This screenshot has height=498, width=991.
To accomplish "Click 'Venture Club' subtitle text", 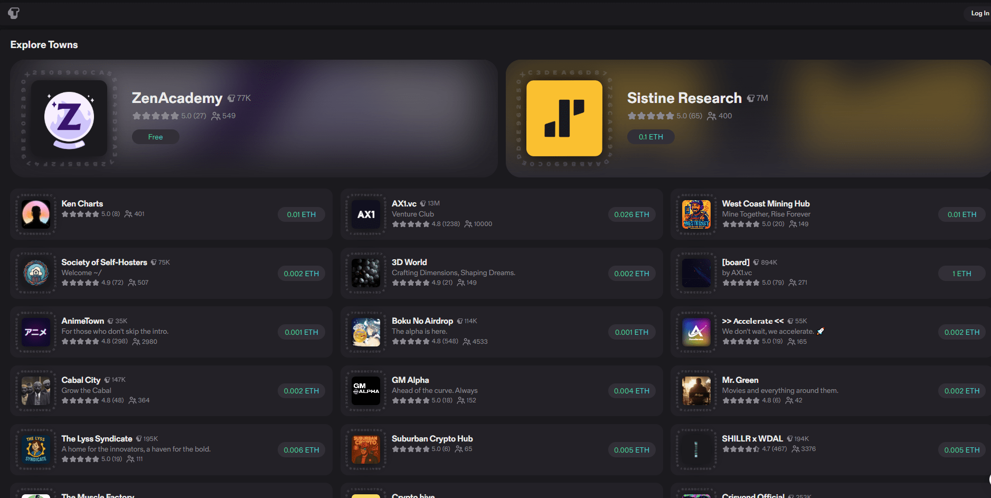I will click(413, 214).
